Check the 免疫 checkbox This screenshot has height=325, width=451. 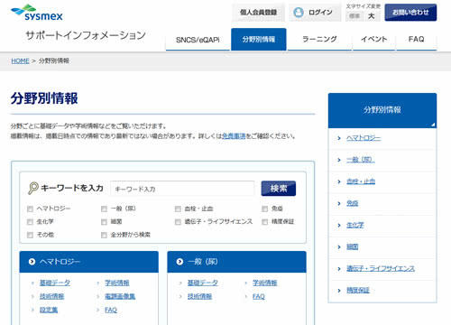coord(265,209)
